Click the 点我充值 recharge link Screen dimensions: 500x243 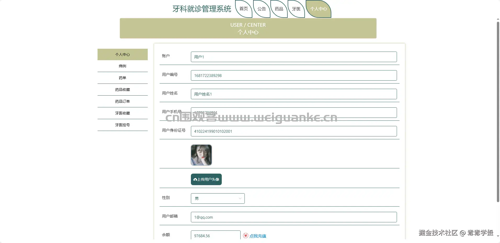258,236
